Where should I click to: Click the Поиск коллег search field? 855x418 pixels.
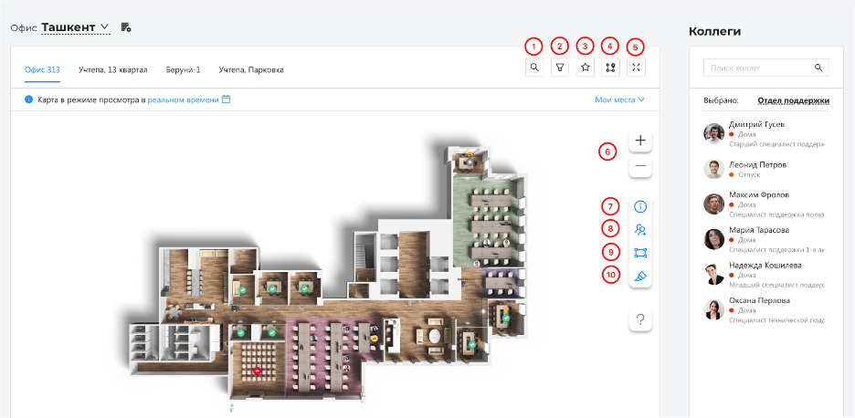[x=758, y=68]
